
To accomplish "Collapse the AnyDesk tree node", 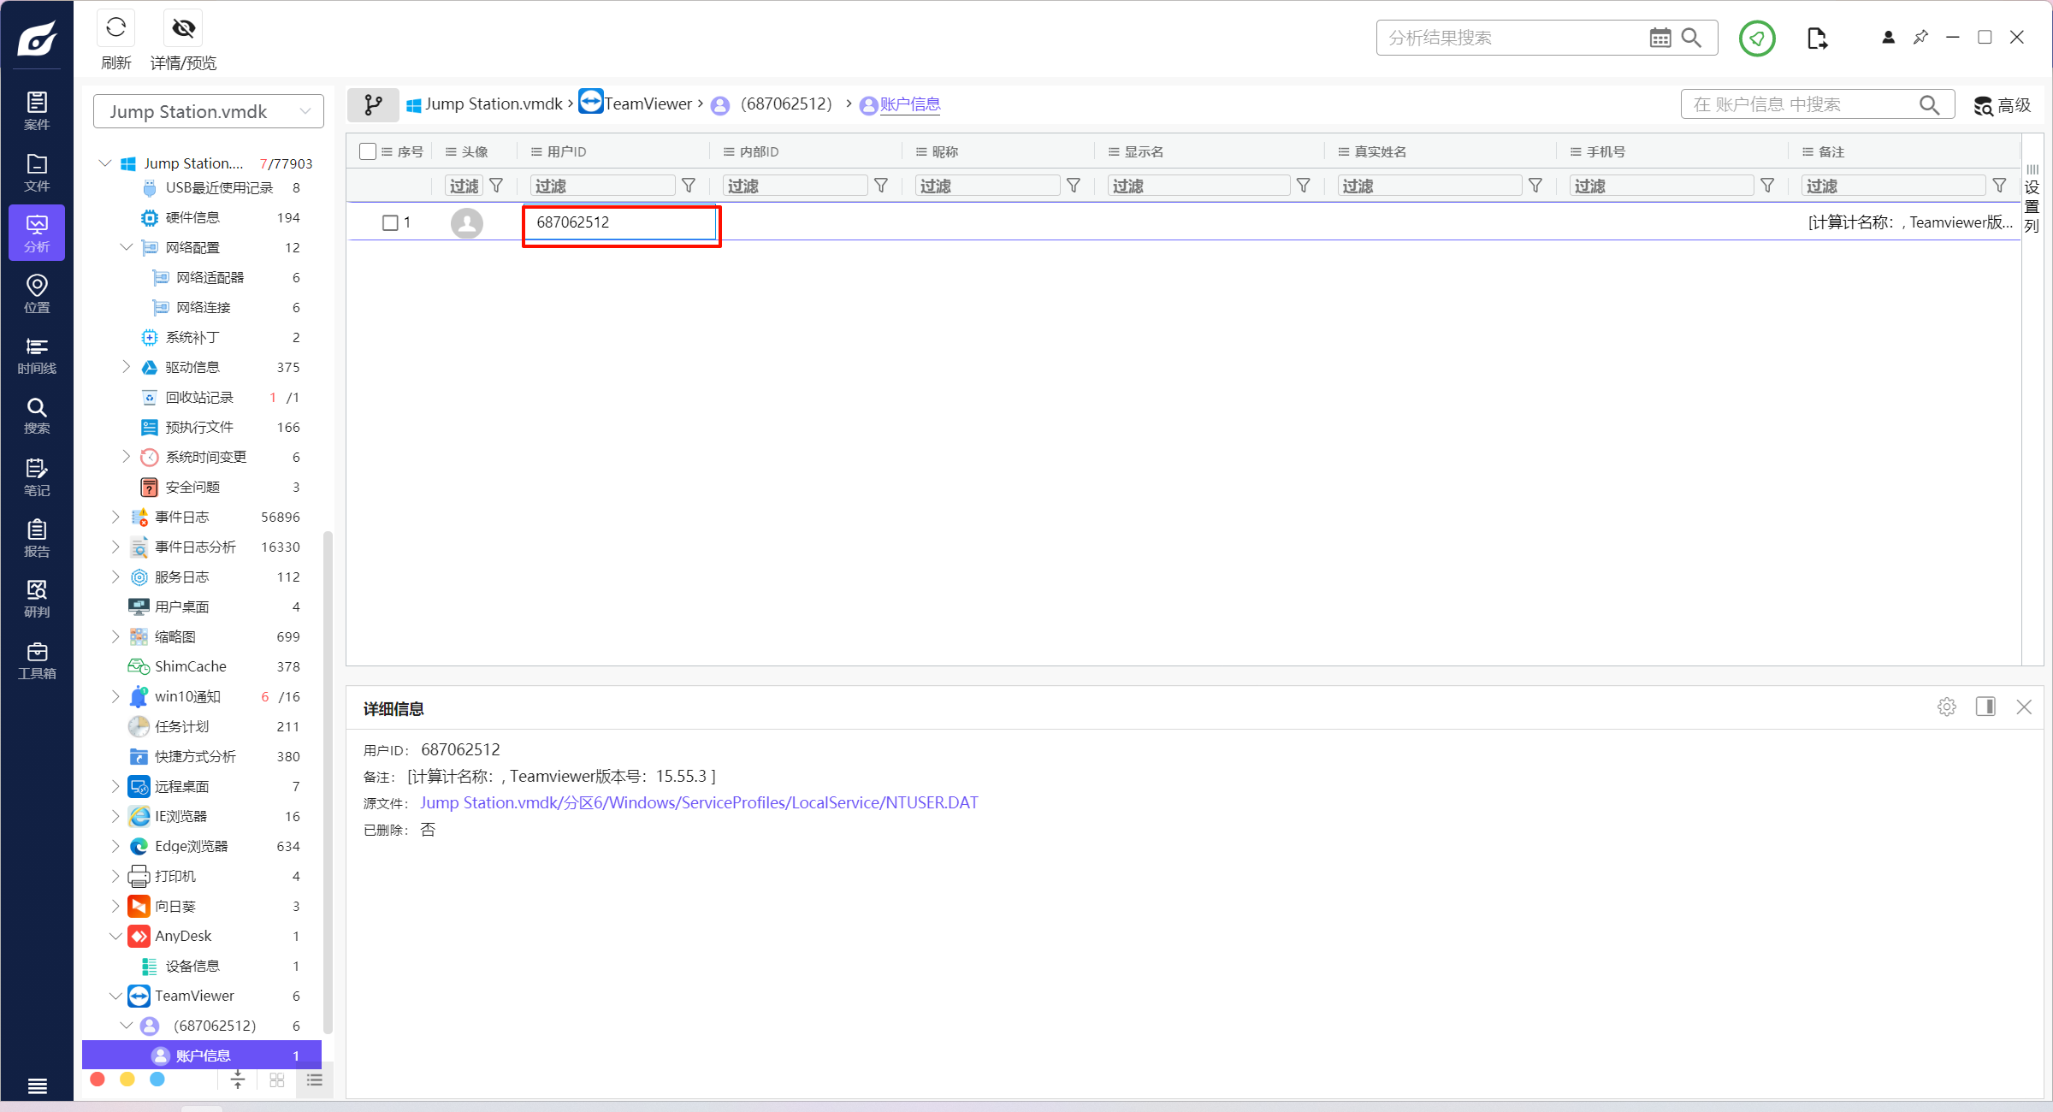I will pyautogui.click(x=115, y=936).
